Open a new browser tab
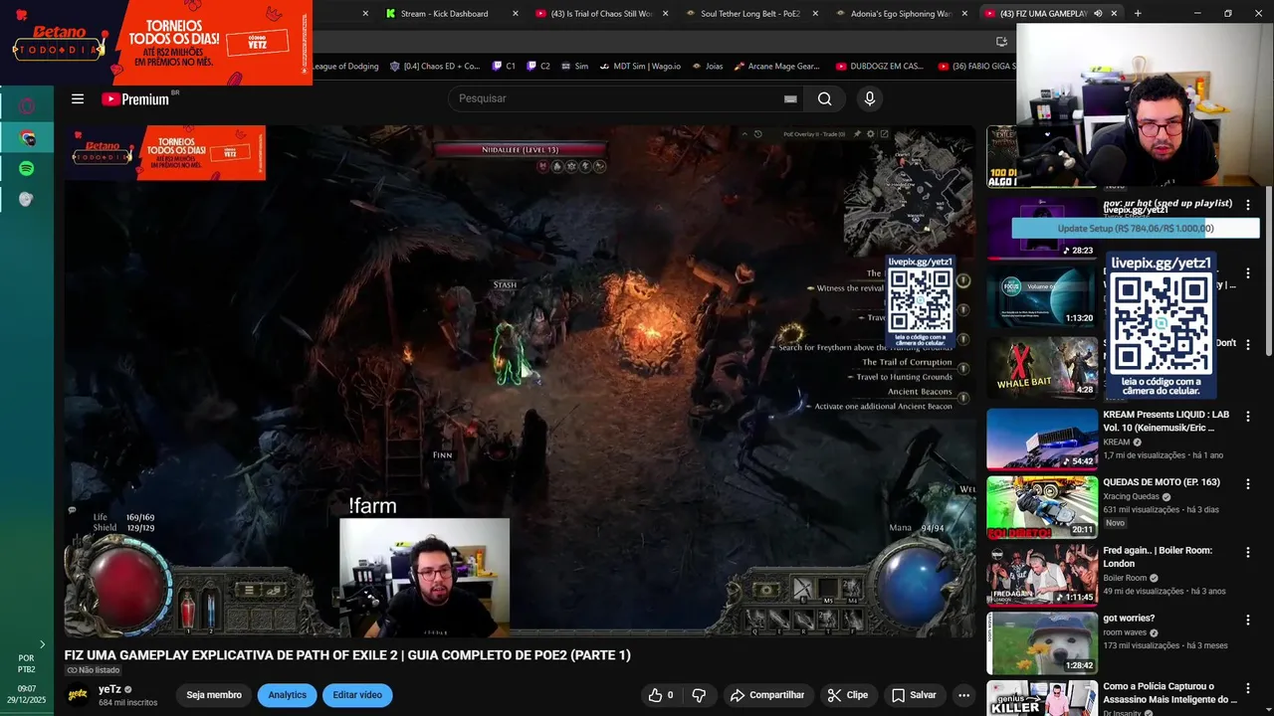The height and width of the screenshot is (716, 1274). pos(1138,14)
